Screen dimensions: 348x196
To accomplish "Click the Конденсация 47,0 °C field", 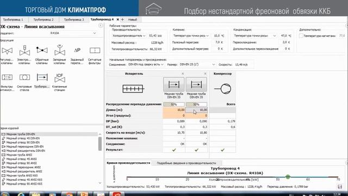I will point(285,35).
